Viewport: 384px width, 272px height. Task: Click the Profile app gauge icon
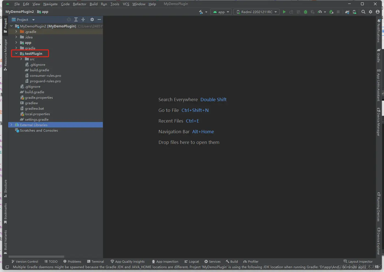[x=320, y=12]
